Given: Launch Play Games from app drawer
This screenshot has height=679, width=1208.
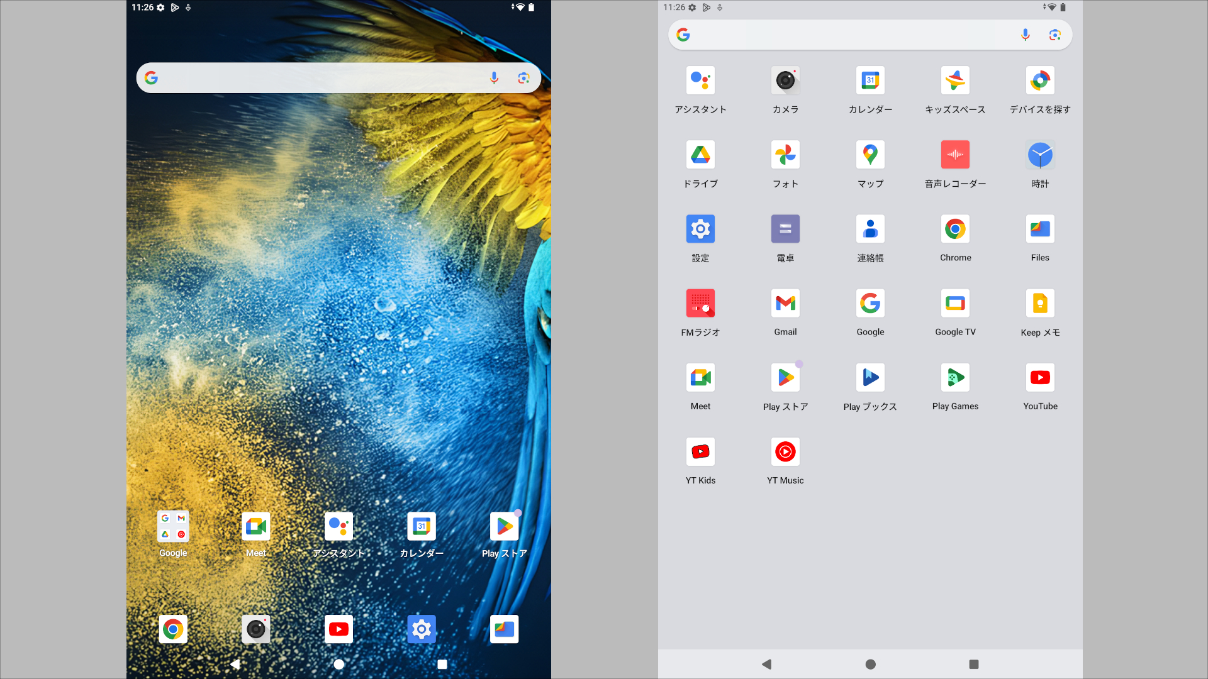Looking at the screenshot, I should pyautogui.click(x=955, y=378).
